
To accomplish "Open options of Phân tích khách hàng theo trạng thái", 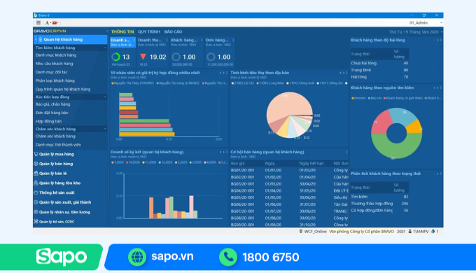I will coord(441,174).
